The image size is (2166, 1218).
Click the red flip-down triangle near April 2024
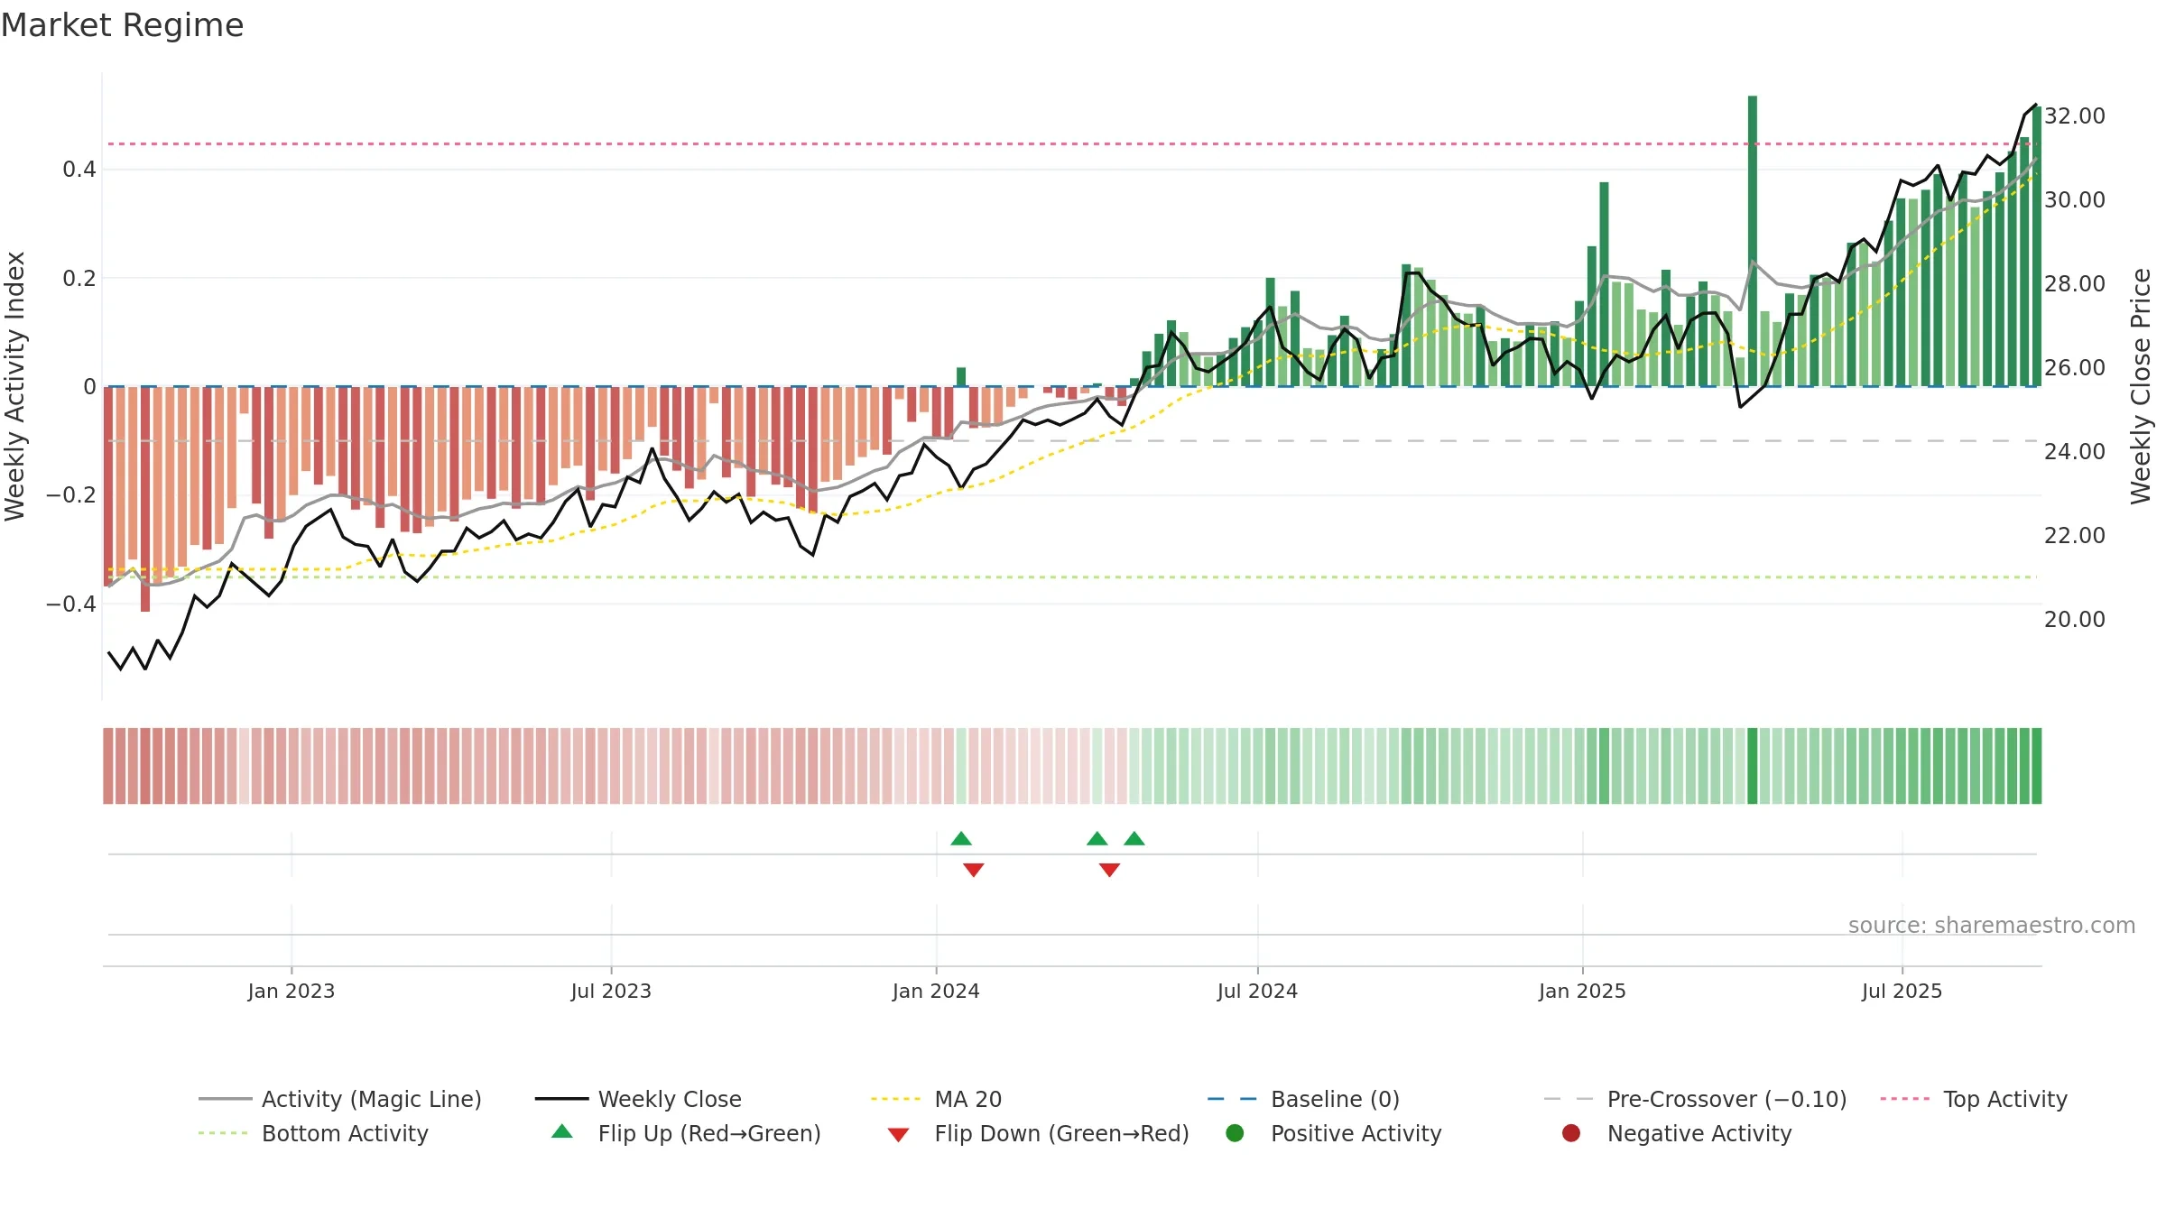1109,870
